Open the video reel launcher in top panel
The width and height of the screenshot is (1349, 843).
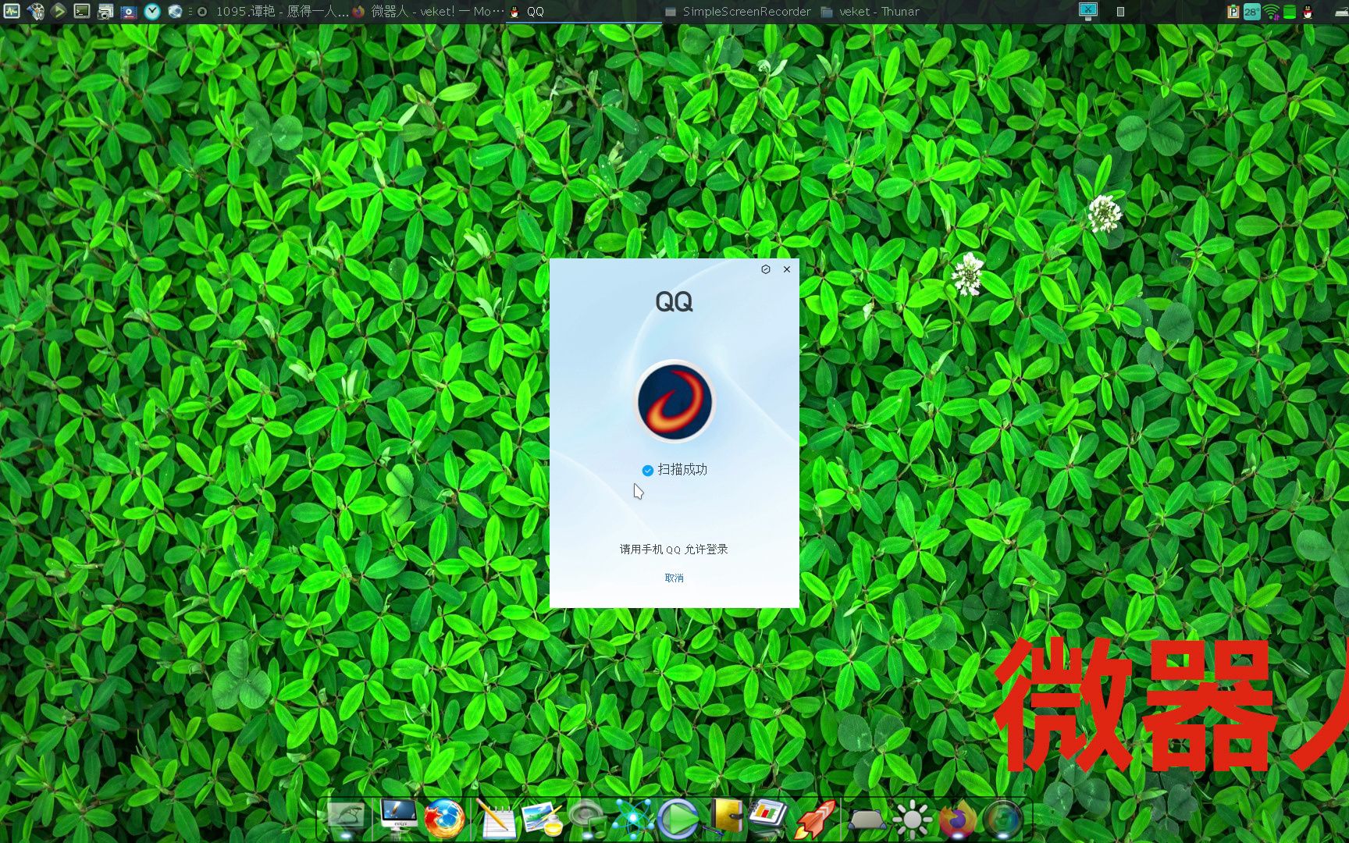coord(36,11)
